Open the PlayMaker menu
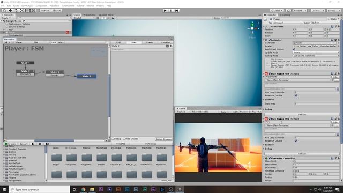This screenshot has height=193, width=343. coord(55,6)
